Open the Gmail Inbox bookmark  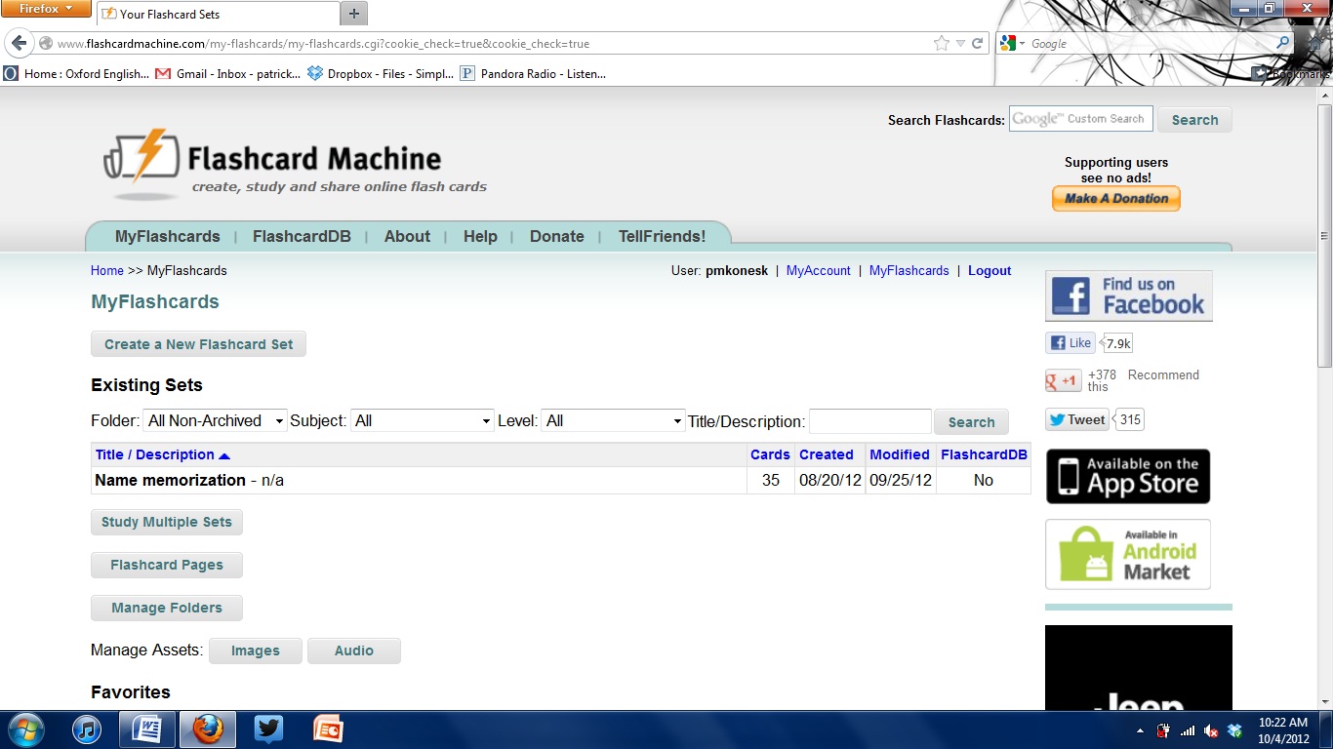click(x=228, y=73)
